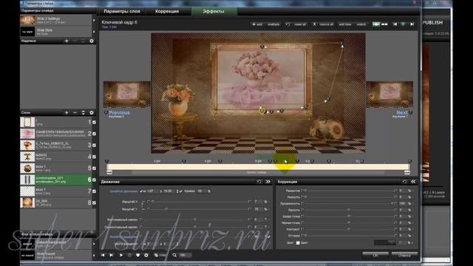Click PUBLISH in the background window
Screen dimensions: 473x266
pos(432,23)
